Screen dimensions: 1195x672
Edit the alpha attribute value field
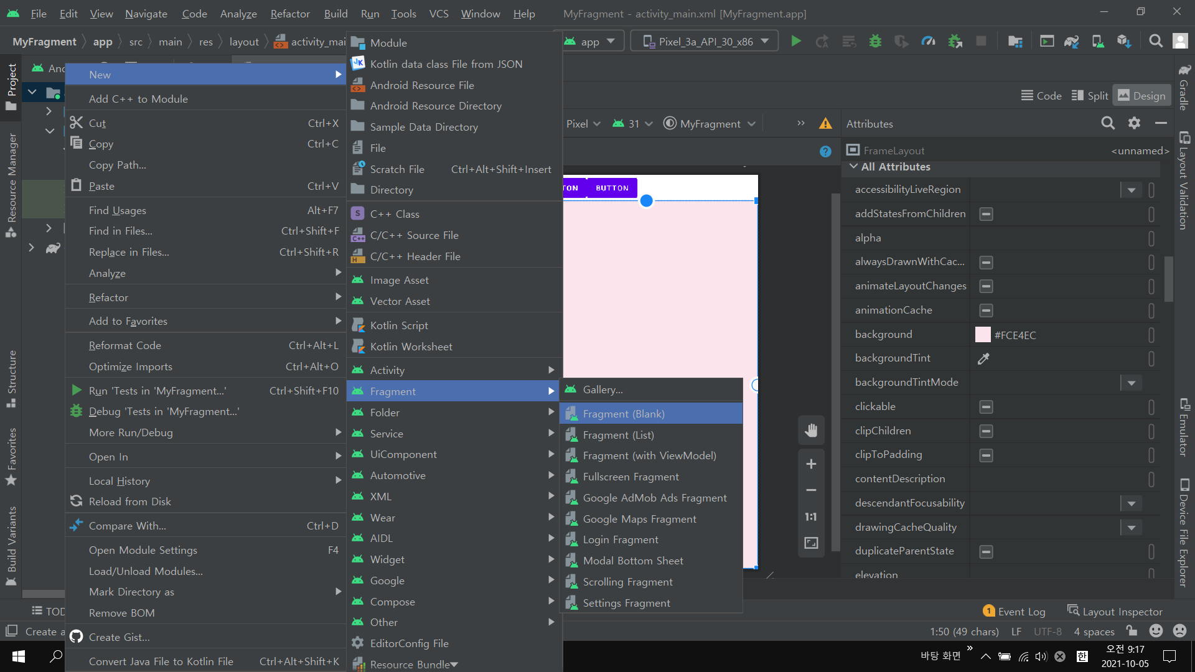pyautogui.click(x=1058, y=238)
